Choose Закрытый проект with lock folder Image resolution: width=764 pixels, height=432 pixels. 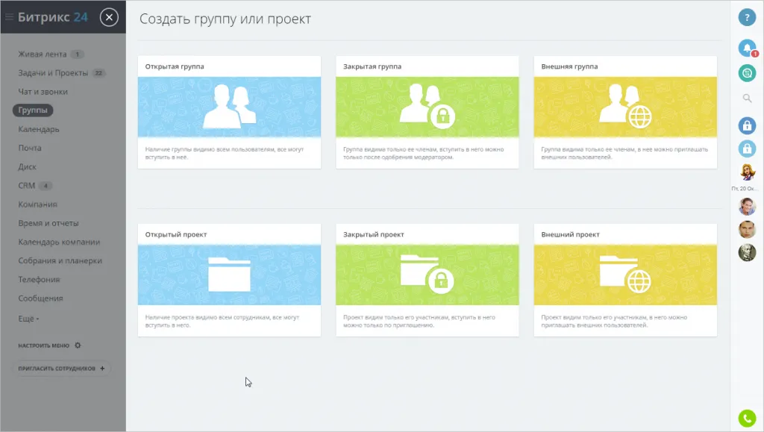(x=427, y=280)
